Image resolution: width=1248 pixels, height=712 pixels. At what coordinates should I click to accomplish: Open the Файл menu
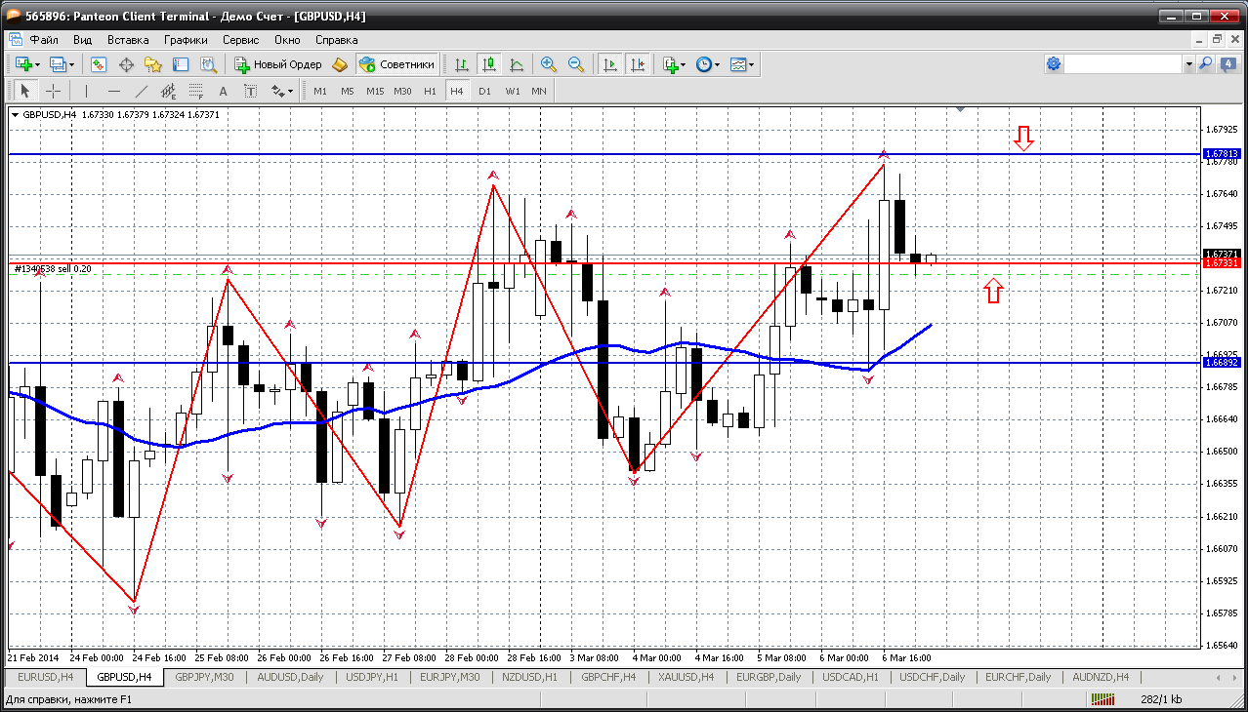[x=44, y=40]
